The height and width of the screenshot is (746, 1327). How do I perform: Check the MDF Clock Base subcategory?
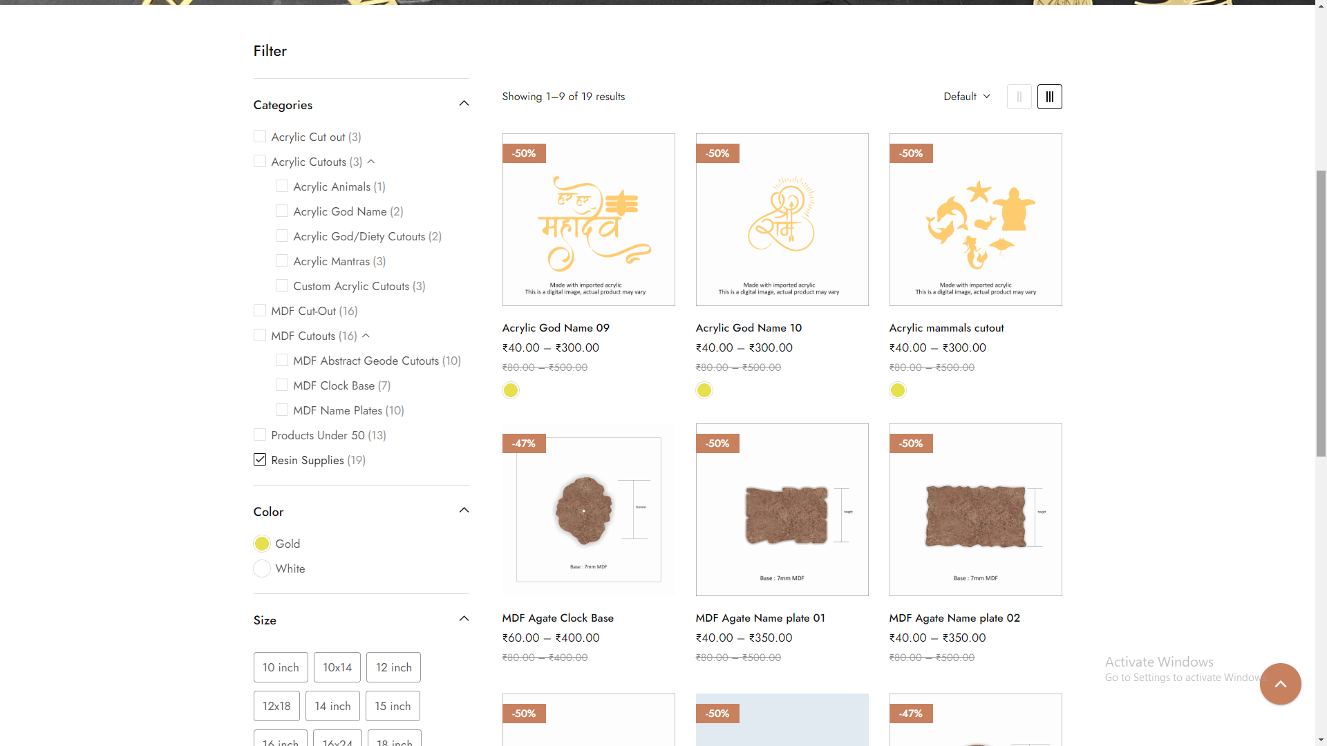tap(282, 385)
